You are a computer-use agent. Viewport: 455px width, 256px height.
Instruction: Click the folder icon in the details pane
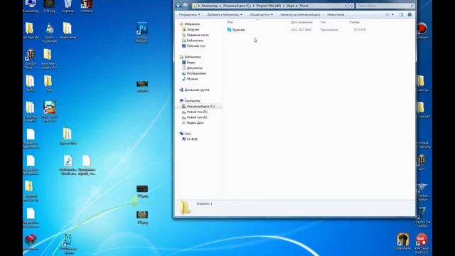tap(185, 208)
